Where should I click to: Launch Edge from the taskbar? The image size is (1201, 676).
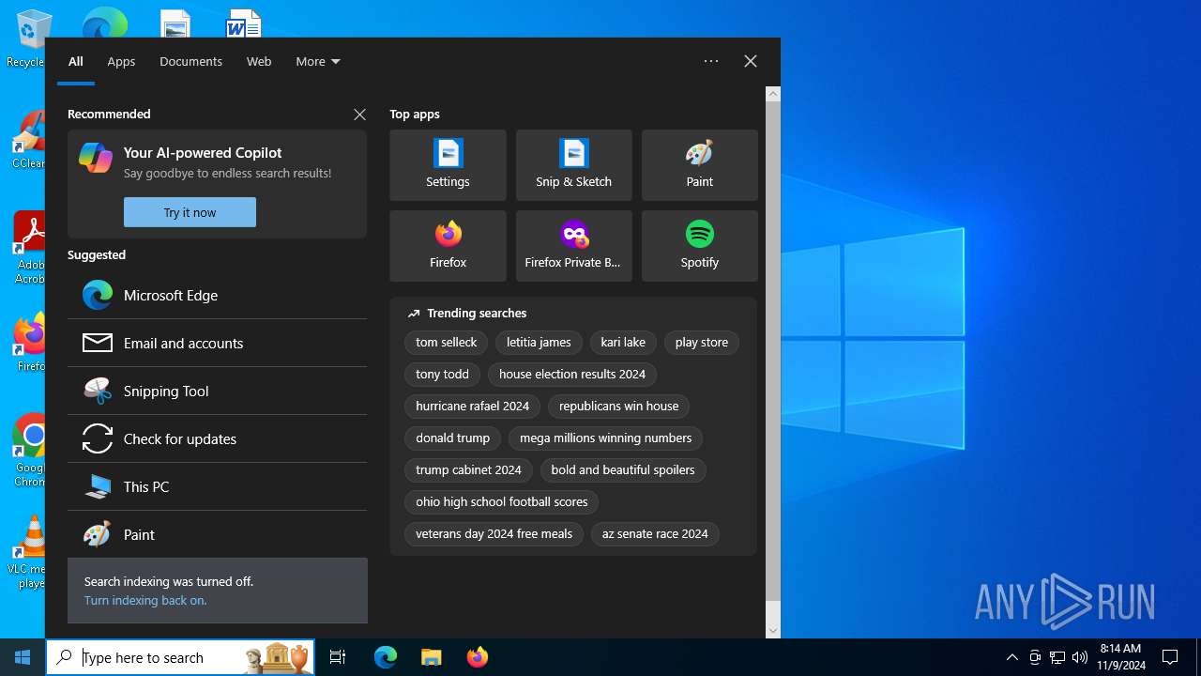pyautogui.click(x=386, y=657)
